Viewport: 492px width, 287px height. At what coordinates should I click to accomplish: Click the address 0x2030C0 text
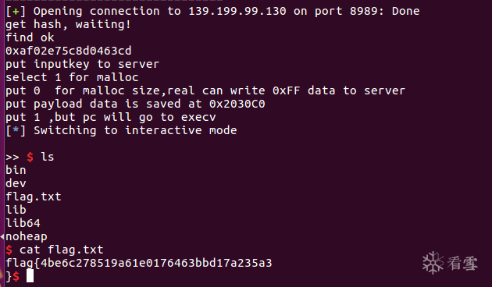pyautogui.click(x=237, y=104)
